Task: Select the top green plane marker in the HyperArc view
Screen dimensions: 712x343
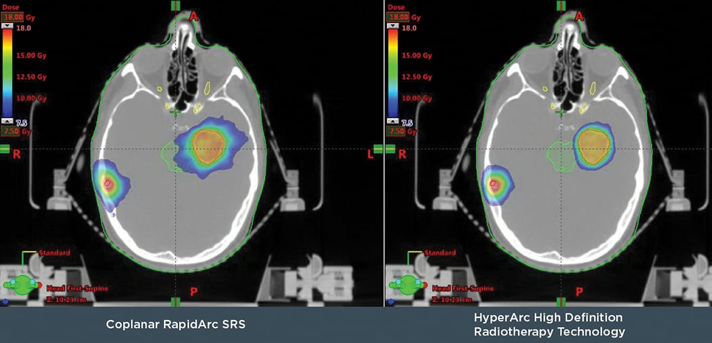Action: 561,5
